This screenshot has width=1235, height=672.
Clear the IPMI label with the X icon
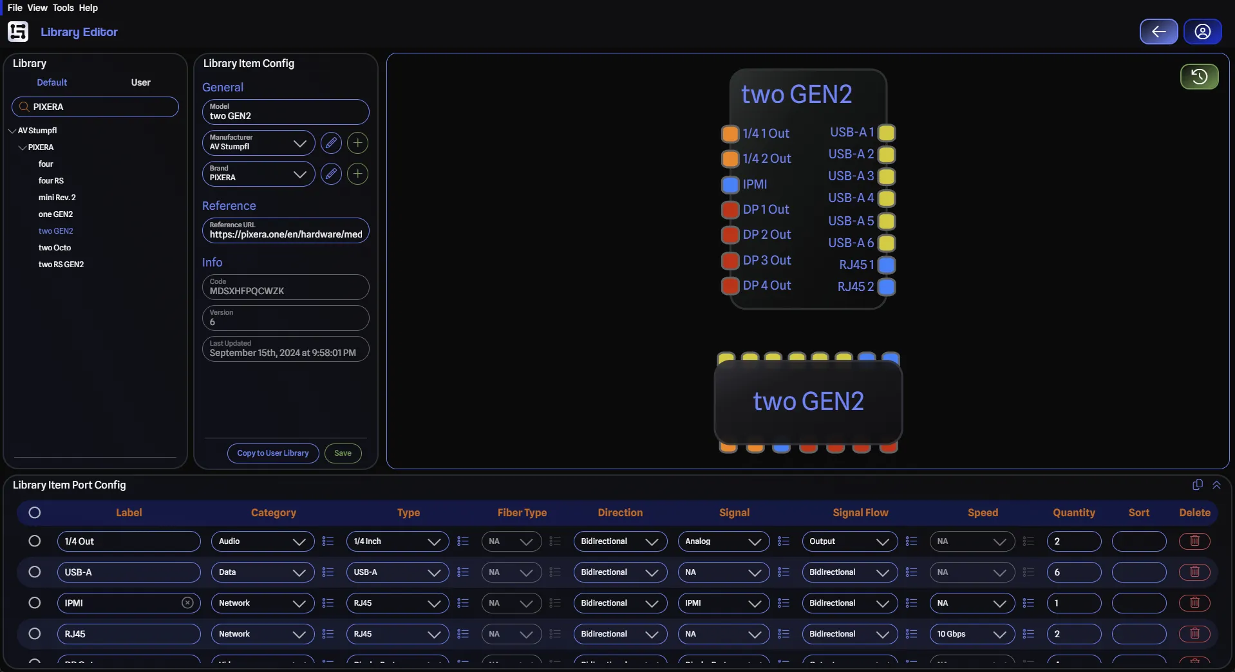(187, 603)
